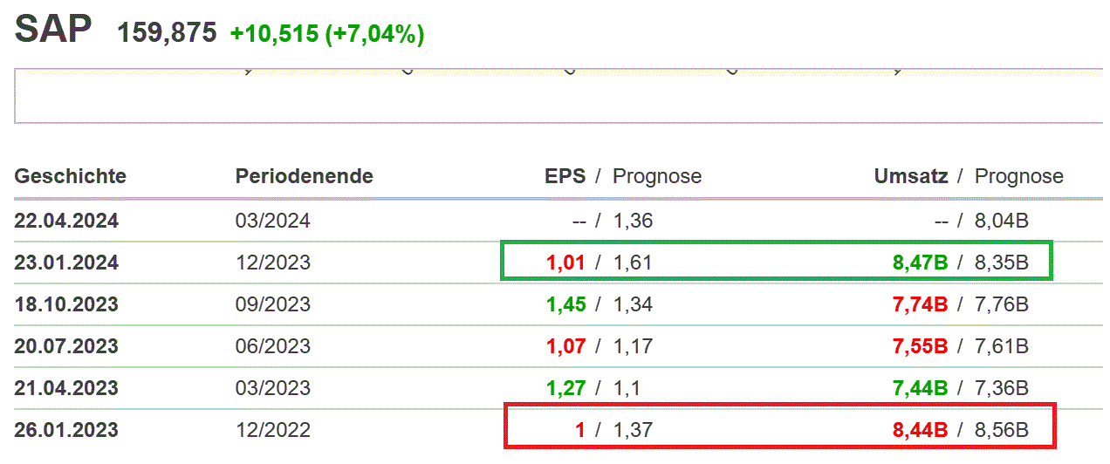Choose the 21.04.2023 earnings date
Screen dimensions: 1110x464
(66, 388)
